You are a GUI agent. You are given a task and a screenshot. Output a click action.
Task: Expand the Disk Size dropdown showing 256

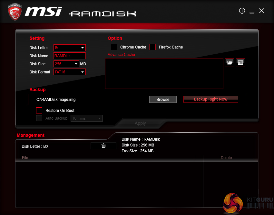66,64
